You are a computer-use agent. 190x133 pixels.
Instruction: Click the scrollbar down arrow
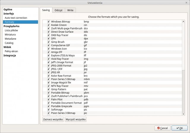(x=183, y=114)
